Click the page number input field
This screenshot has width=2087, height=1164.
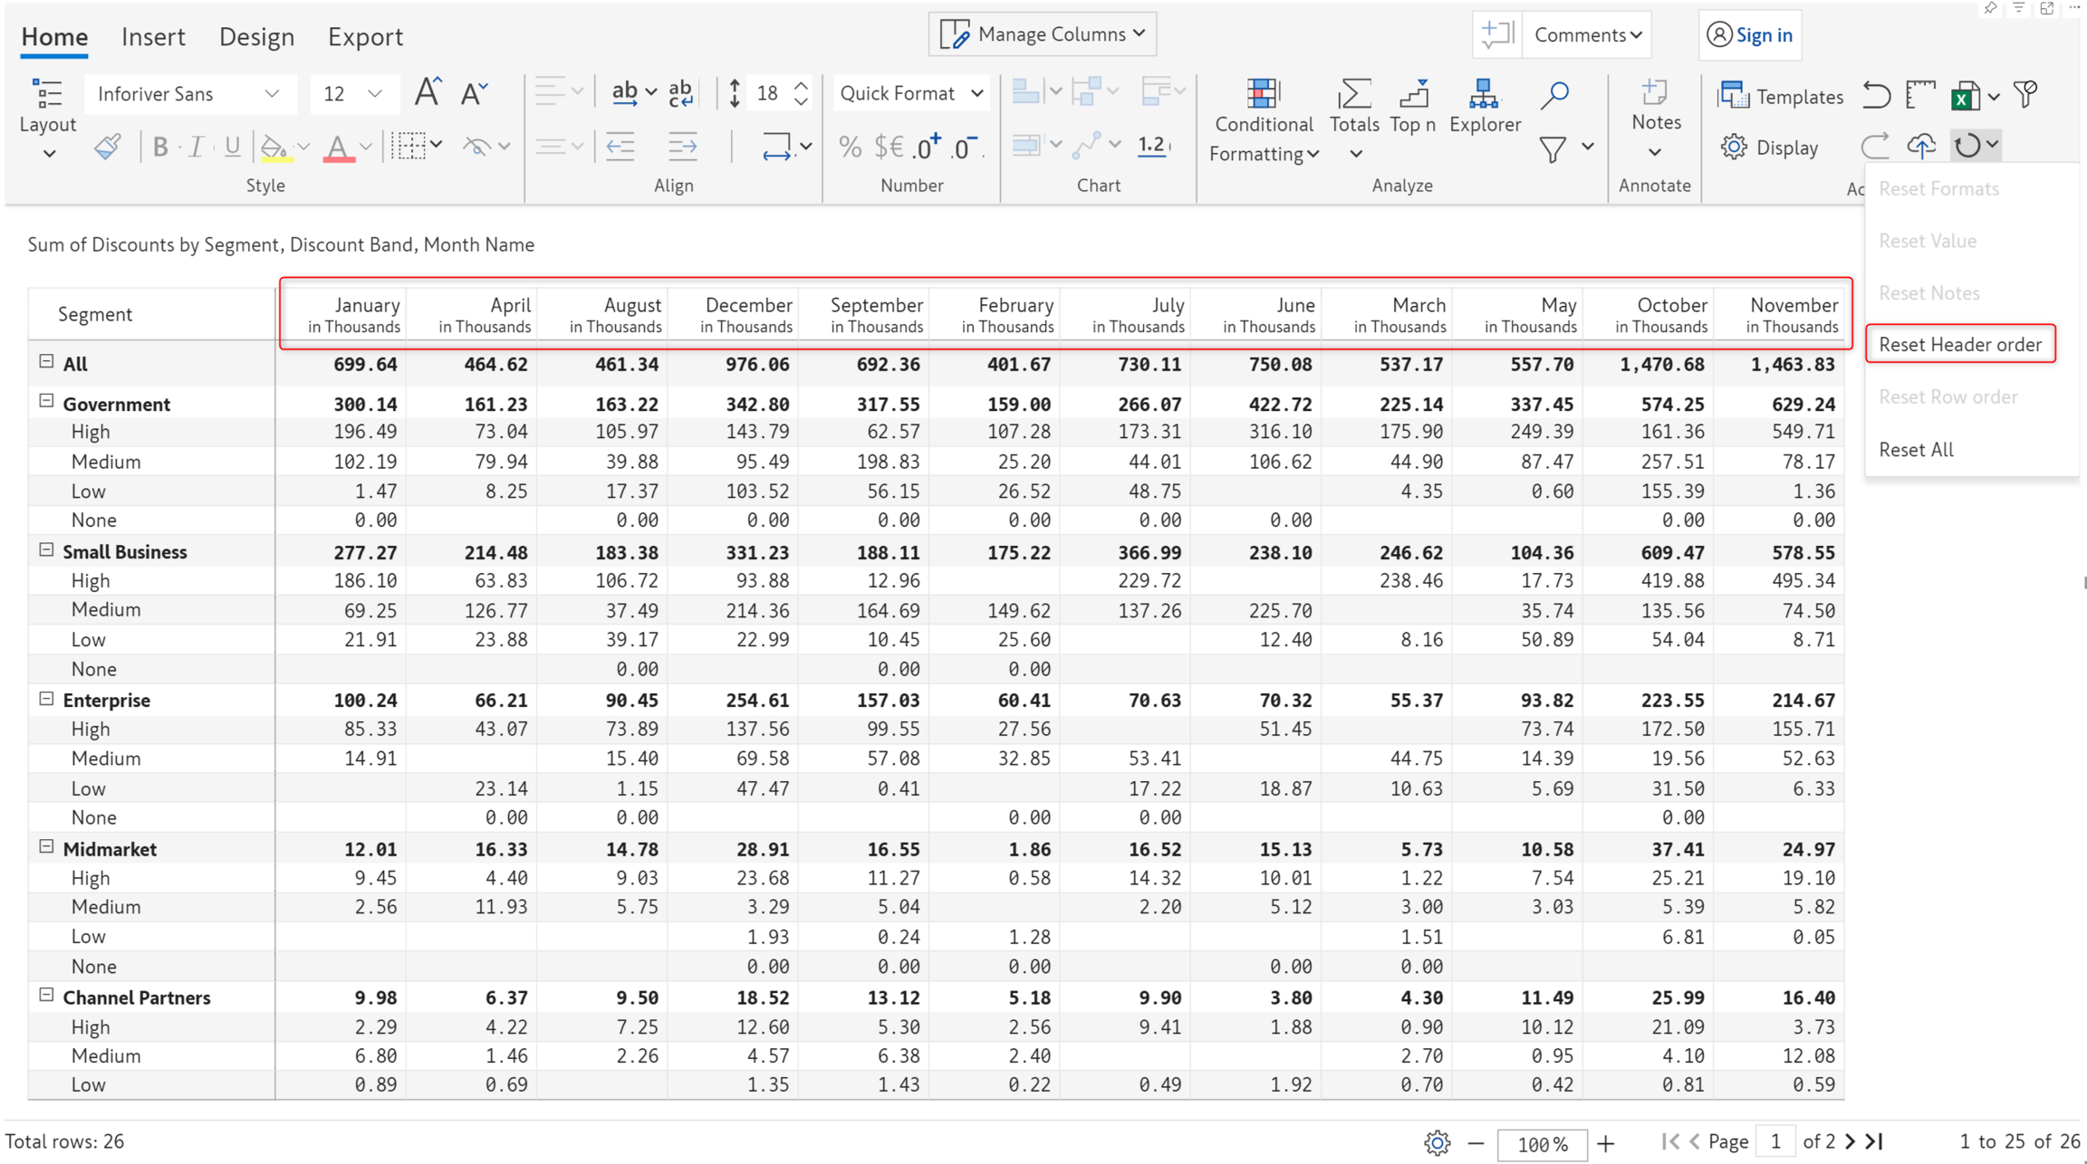(1774, 1142)
